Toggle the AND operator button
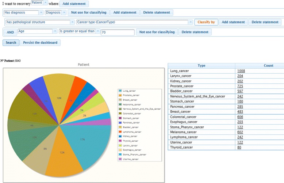This screenshot has width=284, height=183. click(x=10, y=33)
